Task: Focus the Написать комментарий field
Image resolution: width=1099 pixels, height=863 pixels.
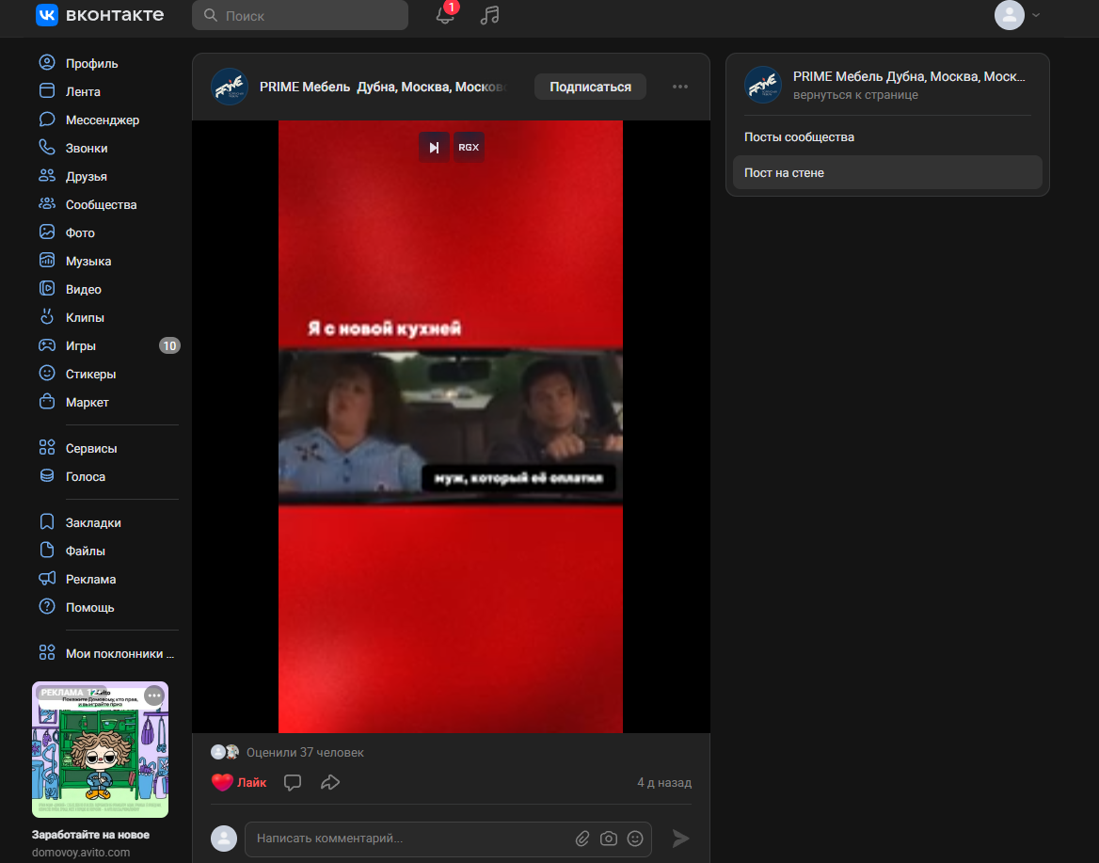Action: [x=409, y=839]
